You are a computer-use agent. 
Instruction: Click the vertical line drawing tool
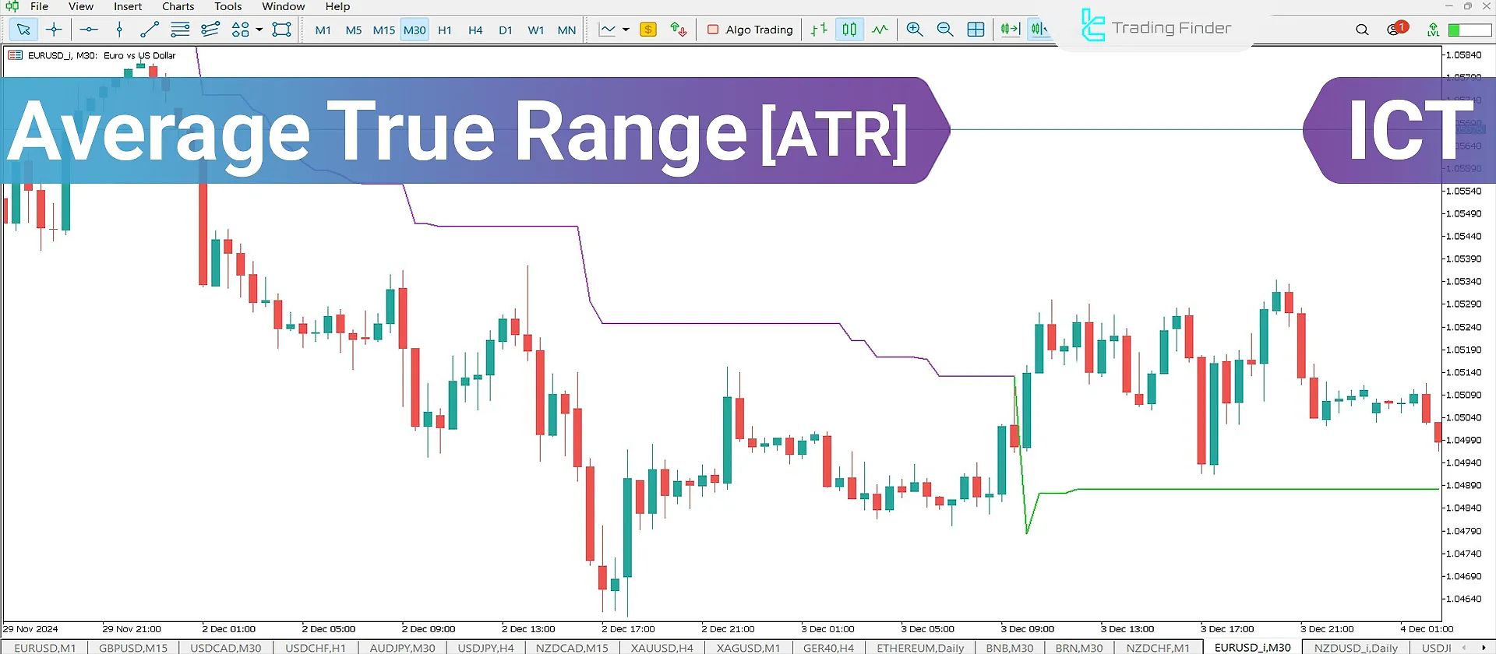(119, 30)
